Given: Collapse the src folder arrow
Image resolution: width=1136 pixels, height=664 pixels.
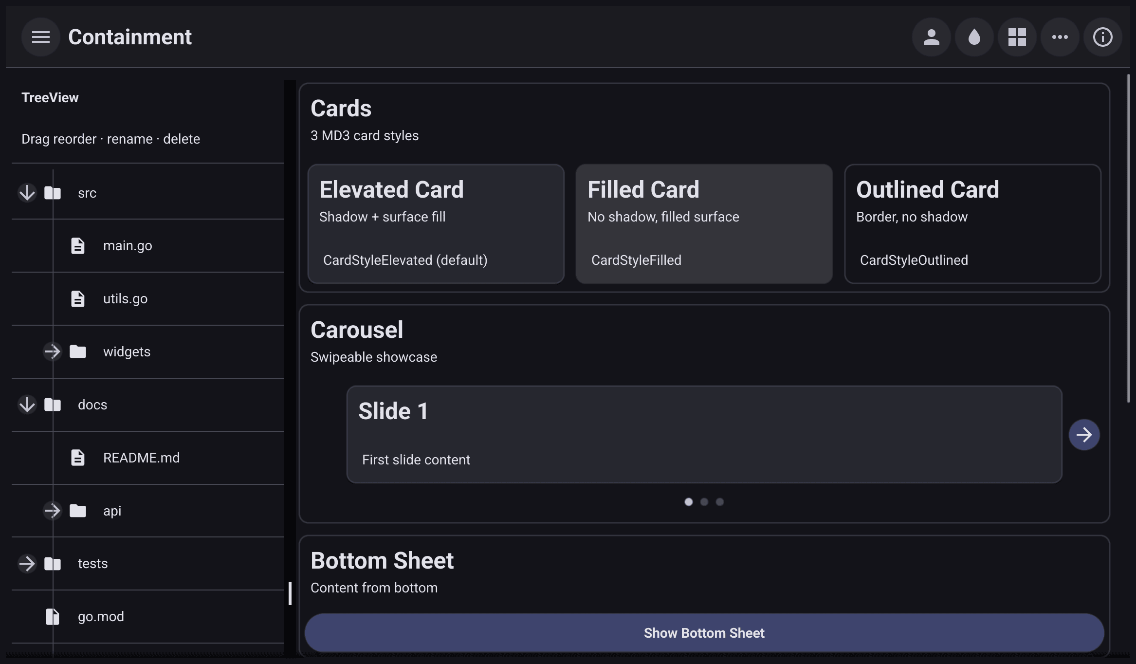Looking at the screenshot, I should pyautogui.click(x=27, y=193).
